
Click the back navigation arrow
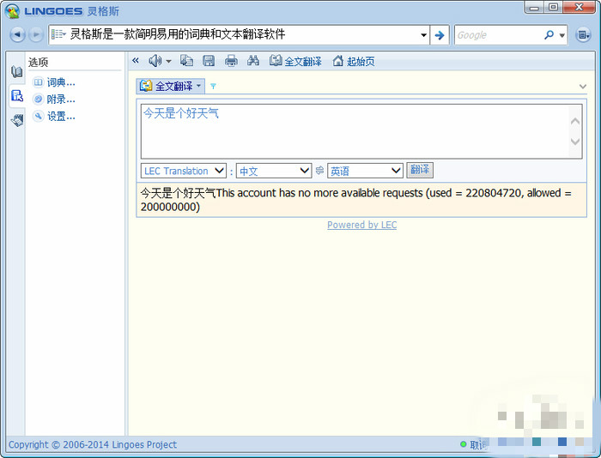click(17, 35)
